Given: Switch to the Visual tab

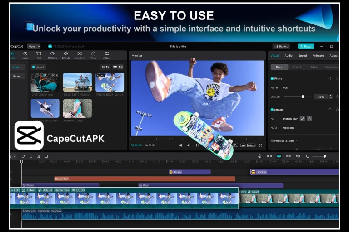Looking at the screenshot, I should [x=274, y=55].
